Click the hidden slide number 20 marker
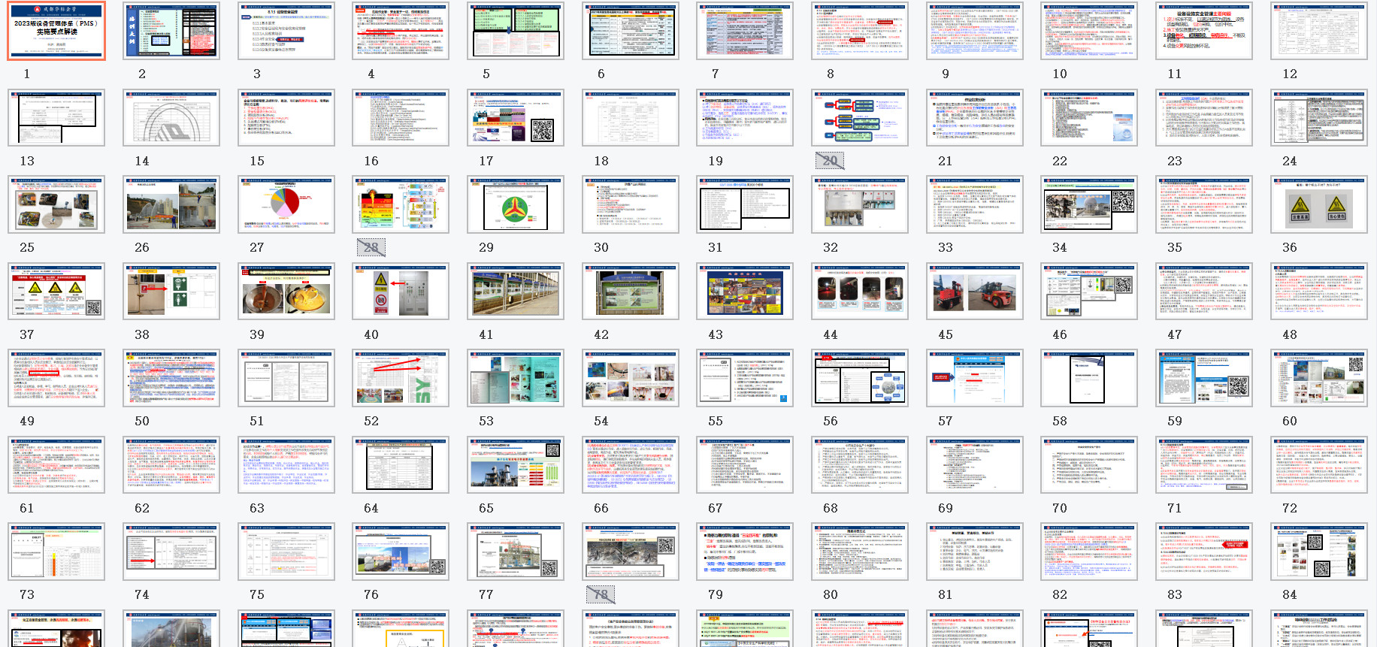Image resolution: width=1377 pixels, height=647 pixels. [x=830, y=161]
